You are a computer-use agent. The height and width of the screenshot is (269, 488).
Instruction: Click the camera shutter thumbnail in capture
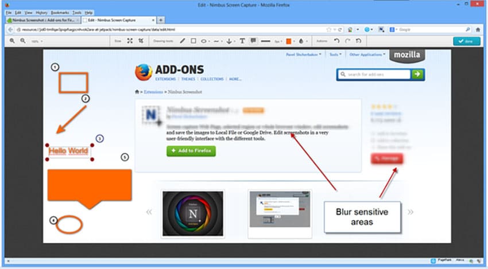pos(193,213)
